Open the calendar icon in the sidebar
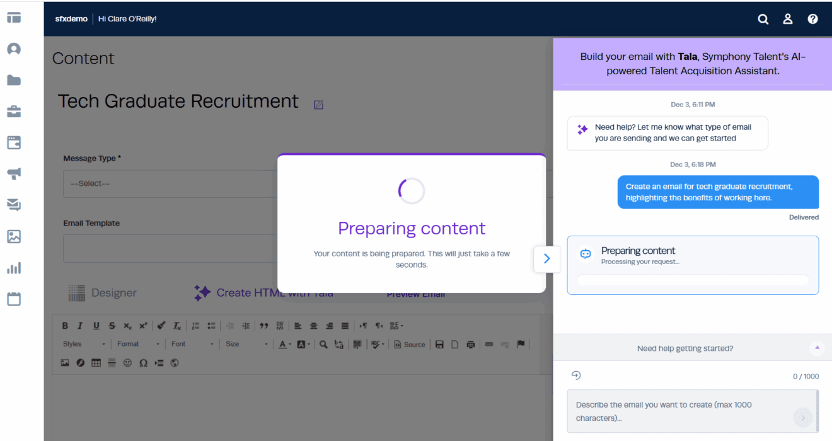The image size is (832, 441). (x=13, y=299)
